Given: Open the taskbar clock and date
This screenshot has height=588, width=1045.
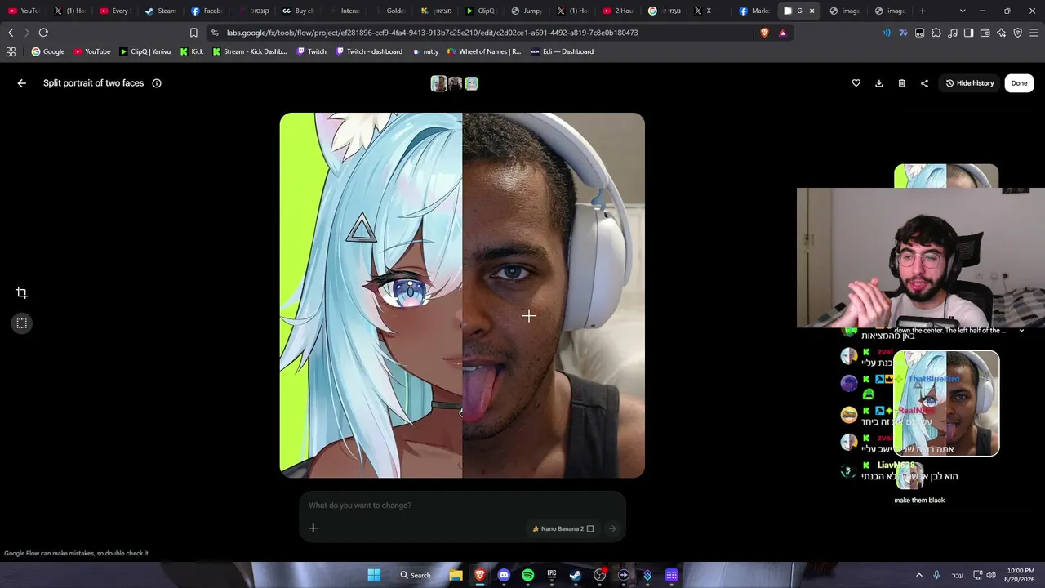Looking at the screenshot, I should [x=1020, y=575].
